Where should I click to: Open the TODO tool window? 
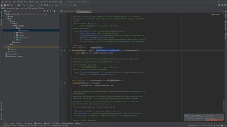point(19,123)
